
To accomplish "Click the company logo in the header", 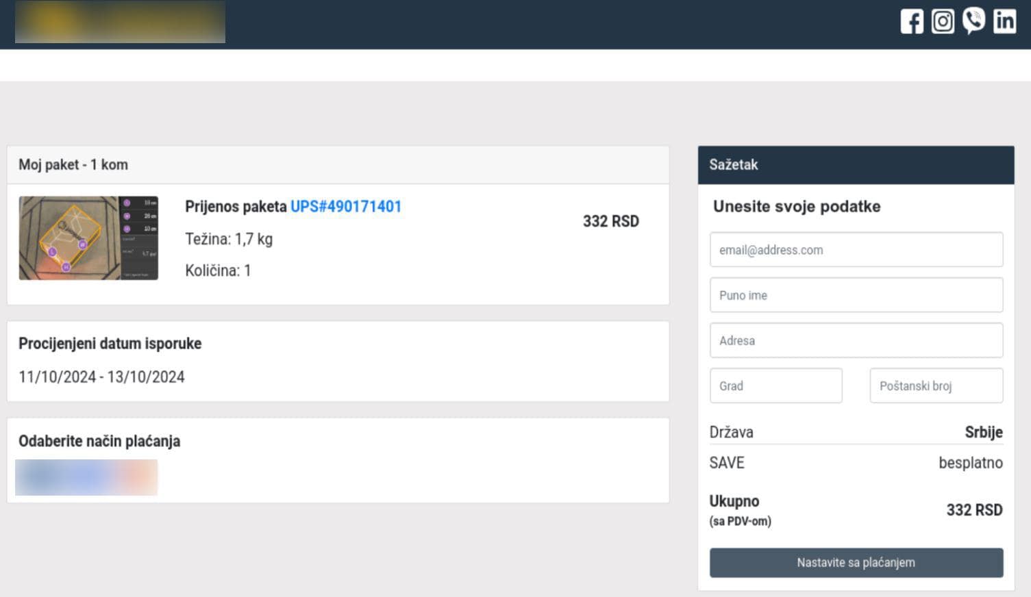I will (x=120, y=22).
